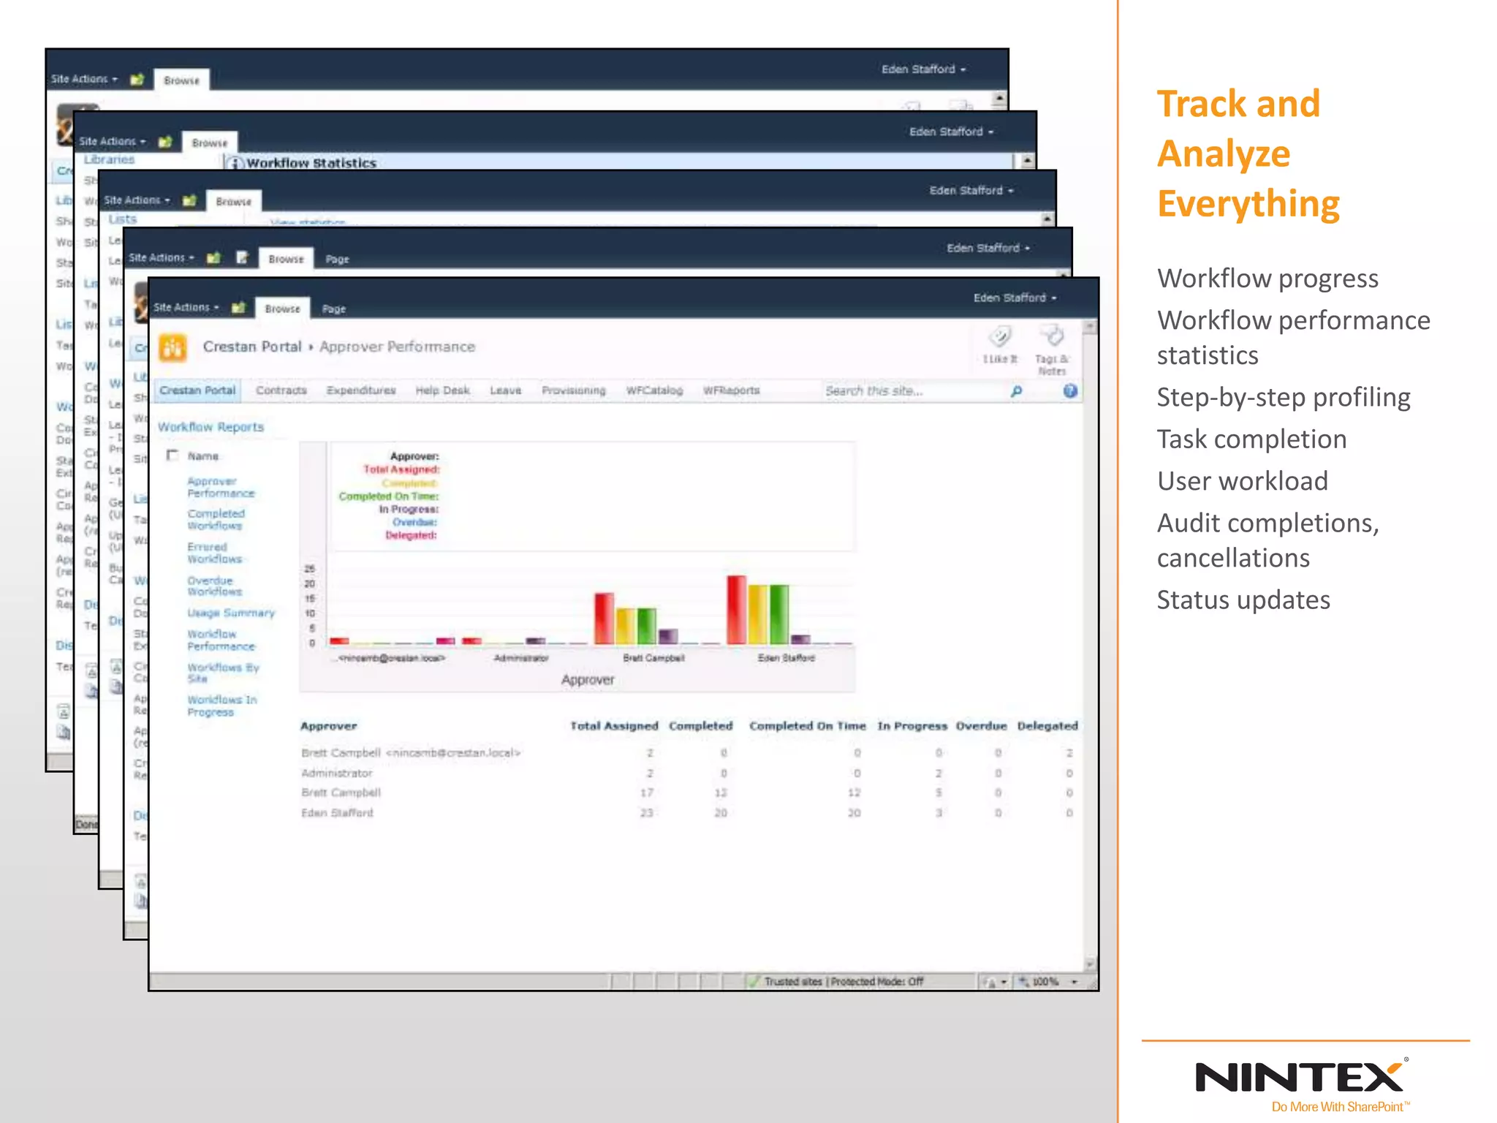The width and height of the screenshot is (1497, 1123).
Task: Select Page tab in second window
Action: [x=337, y=260]
